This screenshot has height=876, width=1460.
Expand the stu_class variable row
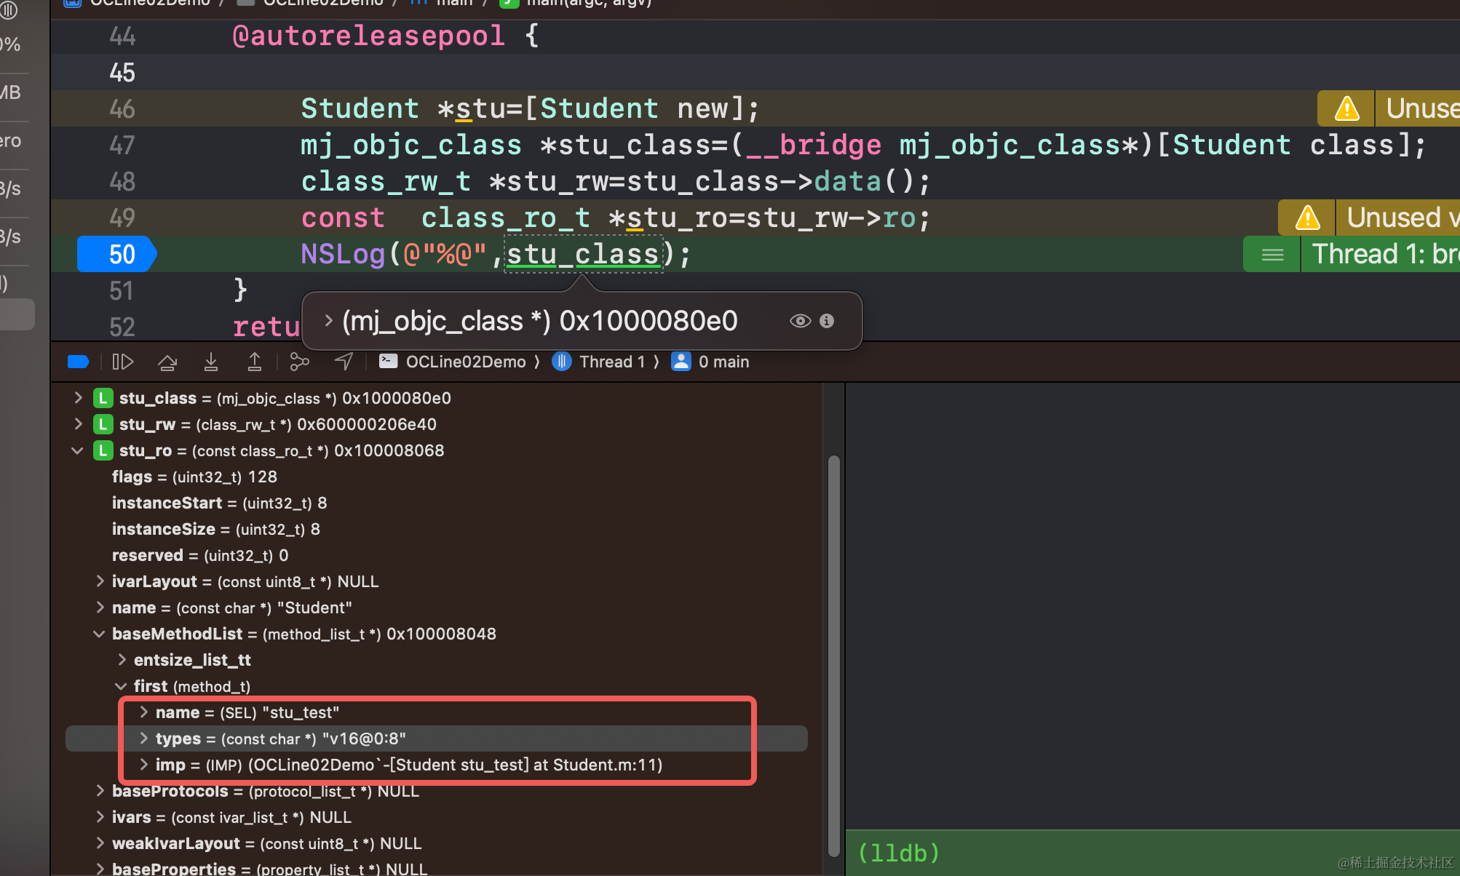click(79, 398)
